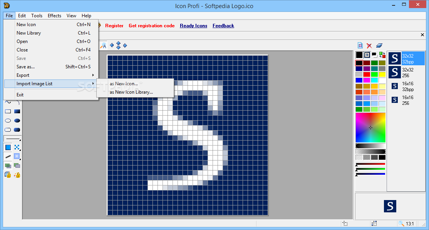Click the new image format icon
The image size is (429, 230).
coord(360,46)
